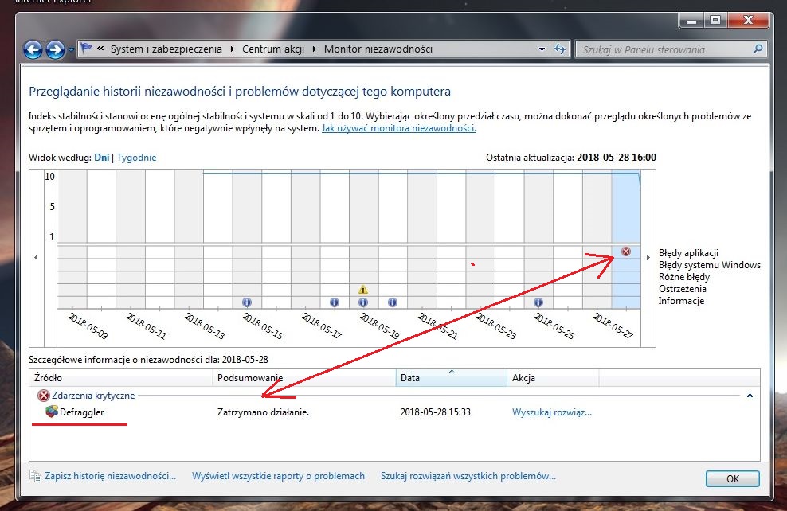
Task: Open address bar history dropdown arrow
Action: (x=542, y=49)
